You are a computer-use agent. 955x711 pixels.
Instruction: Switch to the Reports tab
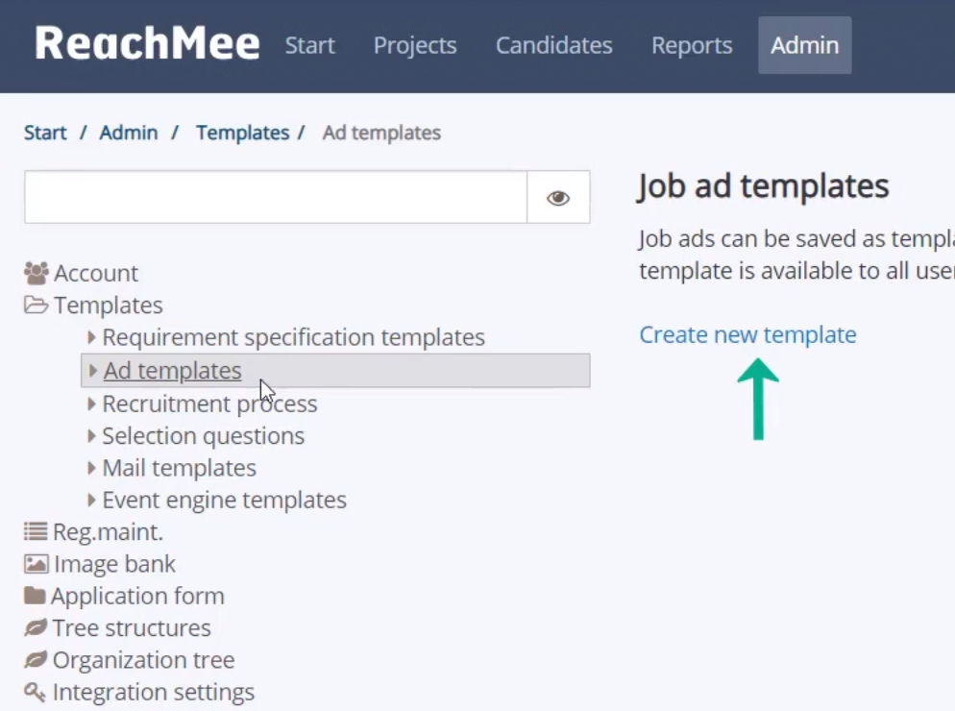click(x=692, y=45)
